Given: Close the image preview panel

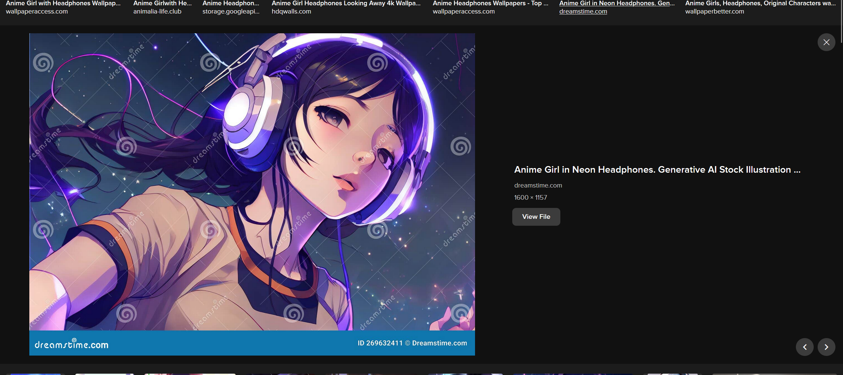Looking at the screenshot, I should point(826,42).
